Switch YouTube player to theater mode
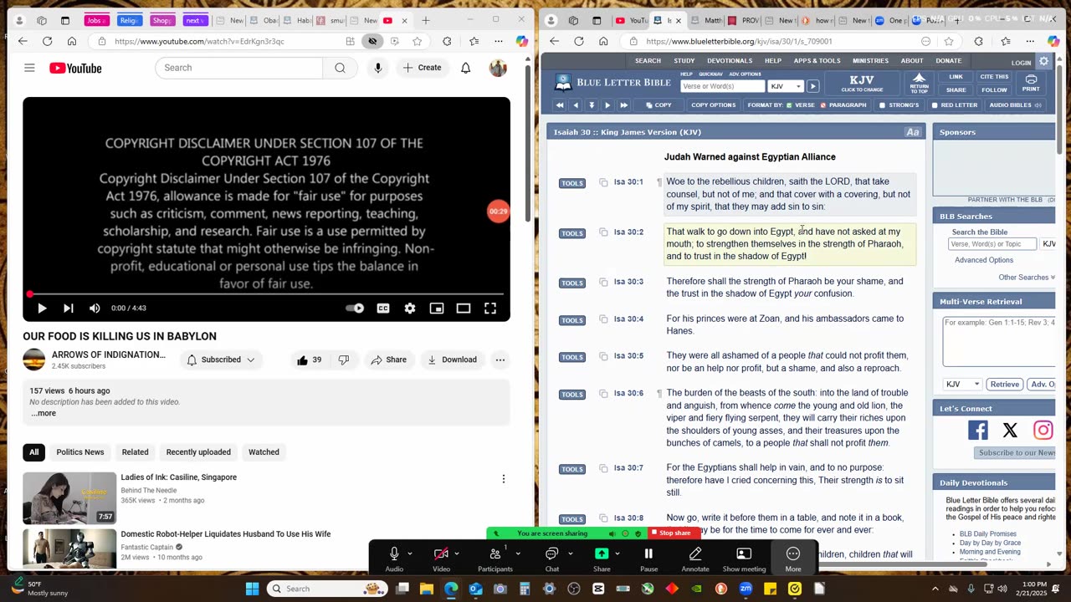 click(x=464, y=309)
